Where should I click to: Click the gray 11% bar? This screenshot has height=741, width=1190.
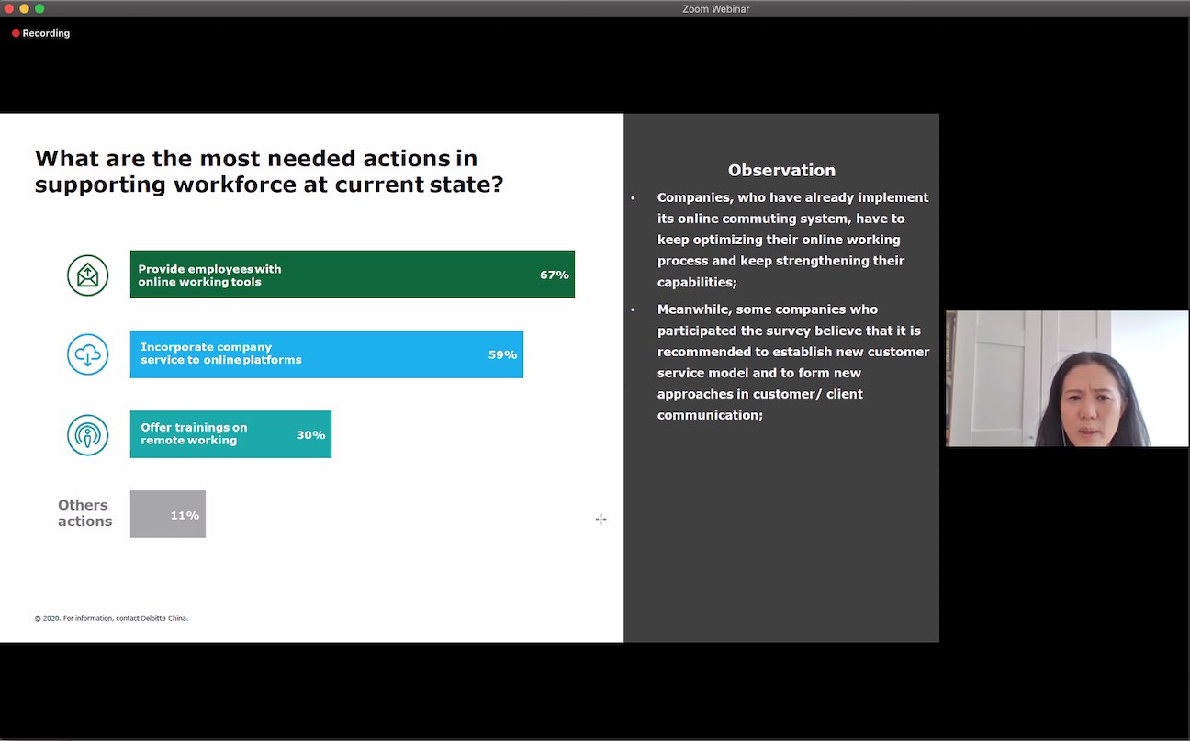[168, 514]
